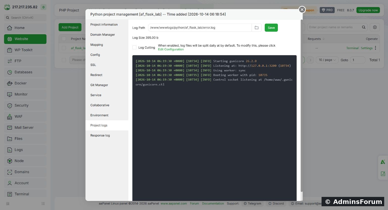This screenshot has width=388, height=210.
Task: Open the 10 / page dropdown
Action: [327, 60]
